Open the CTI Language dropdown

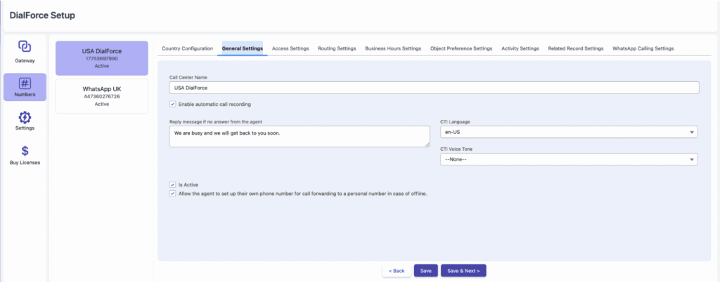tap(569, 132)
